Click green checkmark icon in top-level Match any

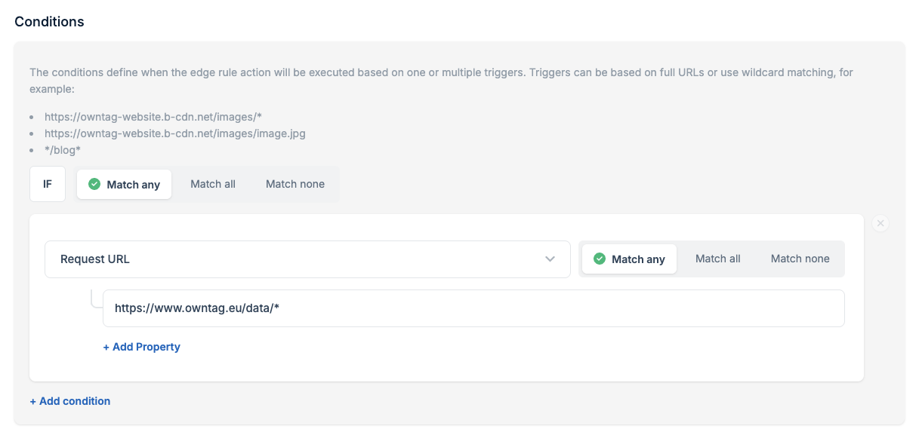(94, 184)
